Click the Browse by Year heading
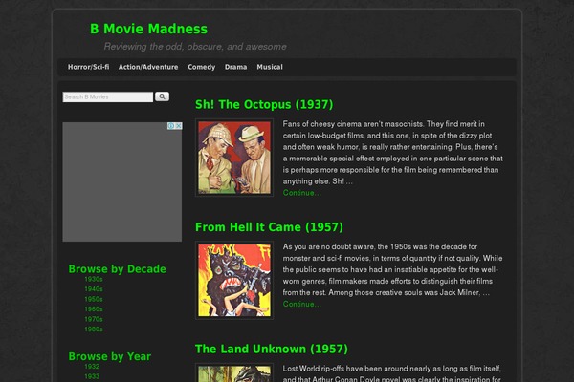Viewport: 574px width, 382px height. pyautogui.click(x=109, y=356)
